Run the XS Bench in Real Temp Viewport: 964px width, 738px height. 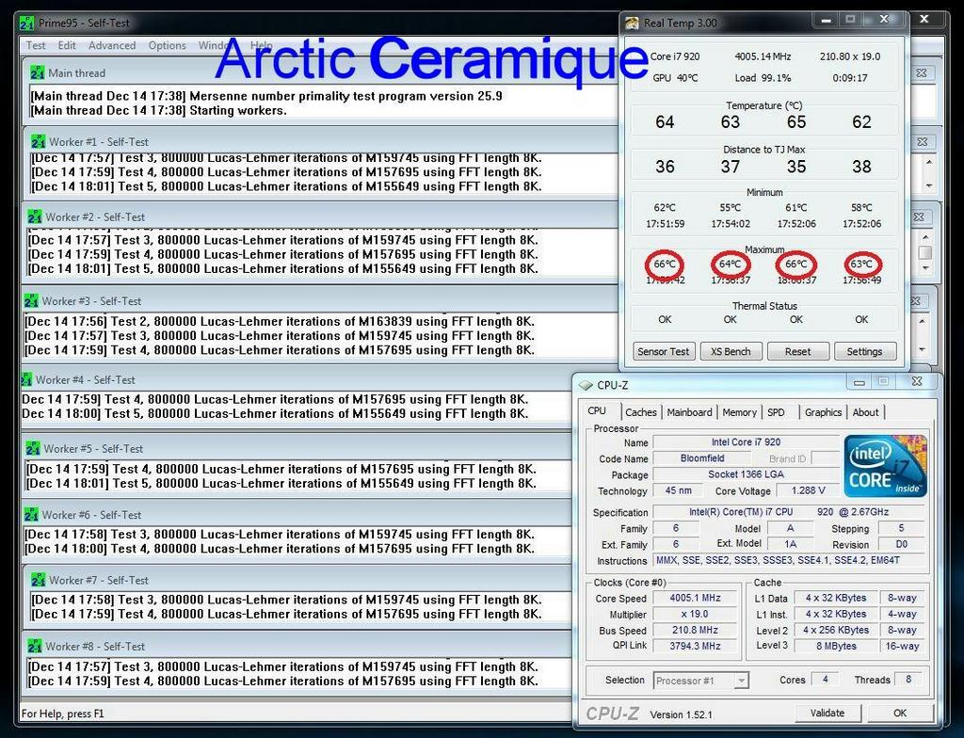click(731, 351)
